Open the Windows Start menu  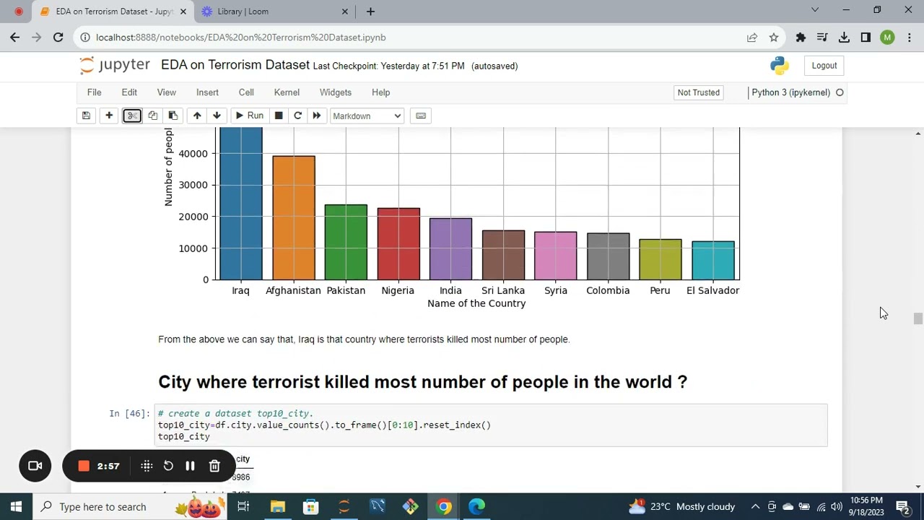(16, 506)
